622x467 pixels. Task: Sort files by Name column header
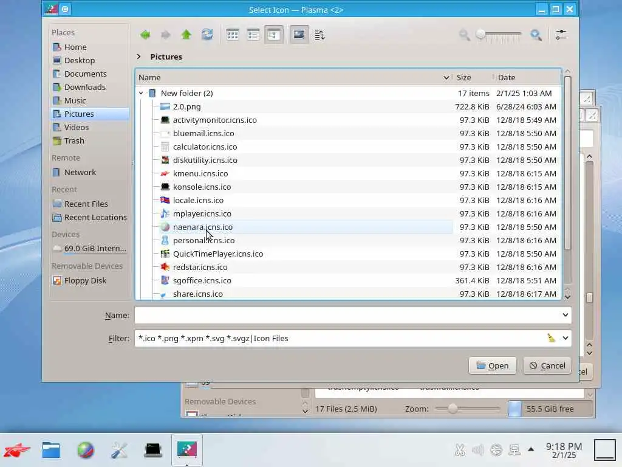point(293,77)
